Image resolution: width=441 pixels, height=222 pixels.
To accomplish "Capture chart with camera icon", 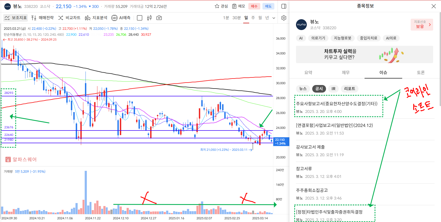I will click(x=159, y=18).
